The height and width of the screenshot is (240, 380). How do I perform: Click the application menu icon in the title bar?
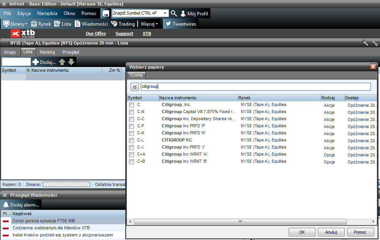(4, 4)
